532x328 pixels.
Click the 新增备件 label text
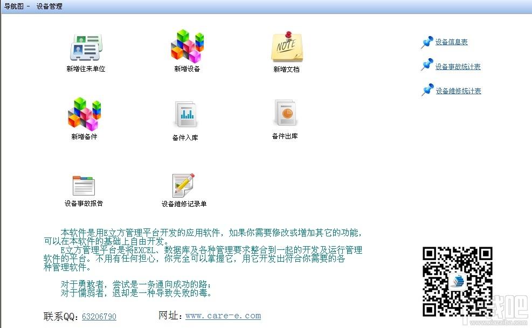84,137
